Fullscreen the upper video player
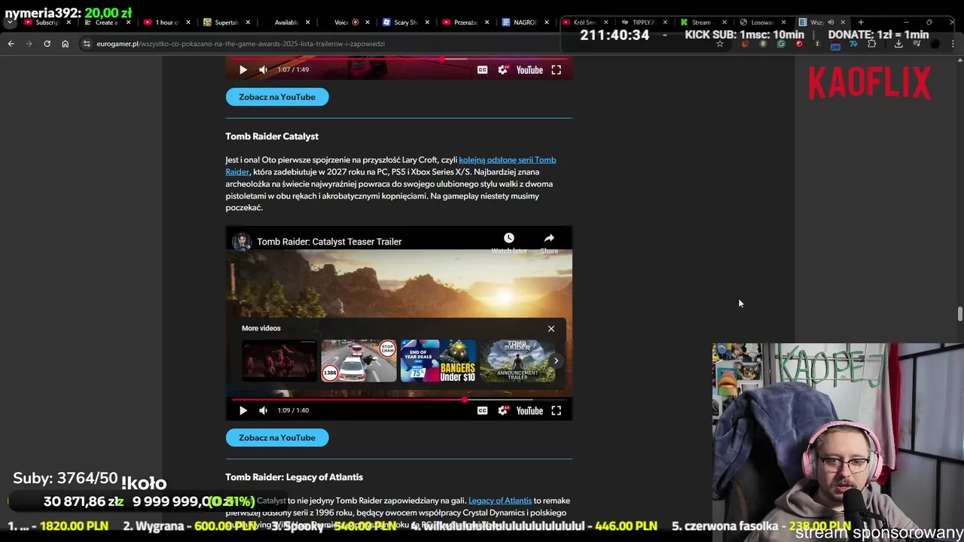964x542 pixels. coord(556,69)
